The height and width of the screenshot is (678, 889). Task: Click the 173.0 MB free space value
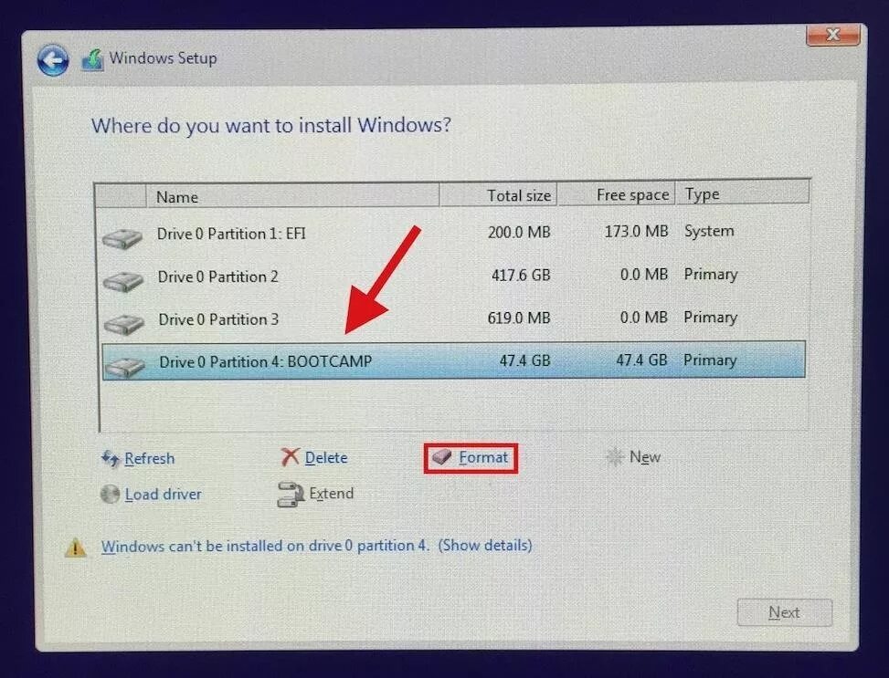coord(636,231)
